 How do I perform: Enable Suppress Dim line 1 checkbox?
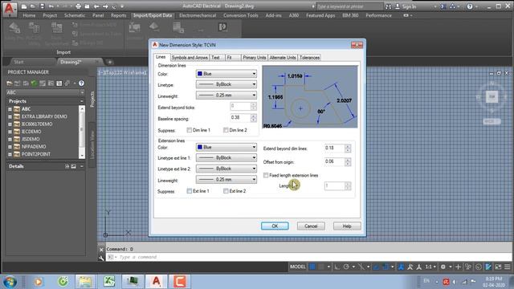tap(190, 130)
